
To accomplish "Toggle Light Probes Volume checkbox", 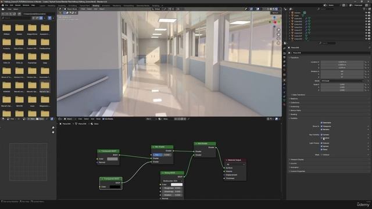I will tap(321, 143).
